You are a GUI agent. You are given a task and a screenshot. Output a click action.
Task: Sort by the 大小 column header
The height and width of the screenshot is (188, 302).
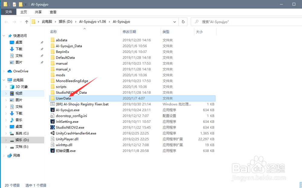point(199,32)
